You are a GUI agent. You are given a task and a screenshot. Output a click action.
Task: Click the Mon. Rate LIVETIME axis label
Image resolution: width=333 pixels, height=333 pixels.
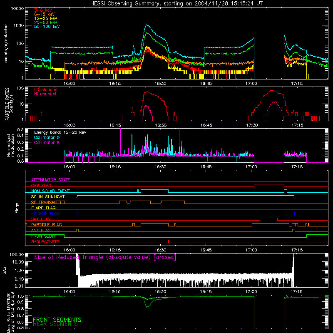coord(10,312)
